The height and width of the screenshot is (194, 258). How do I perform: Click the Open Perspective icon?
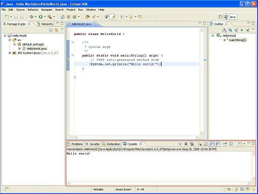[220, 17]
